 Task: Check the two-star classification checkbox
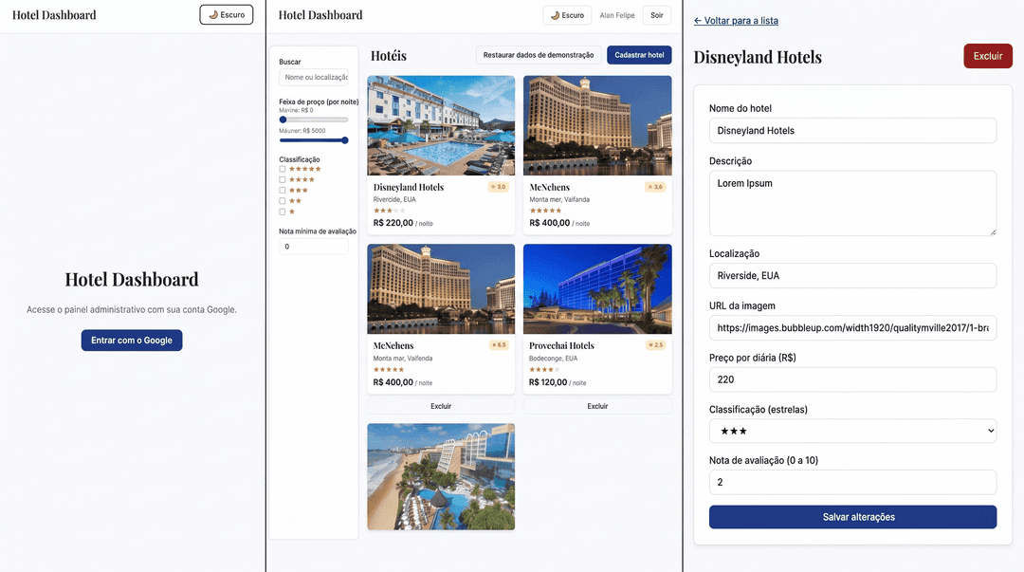(283, 201)
